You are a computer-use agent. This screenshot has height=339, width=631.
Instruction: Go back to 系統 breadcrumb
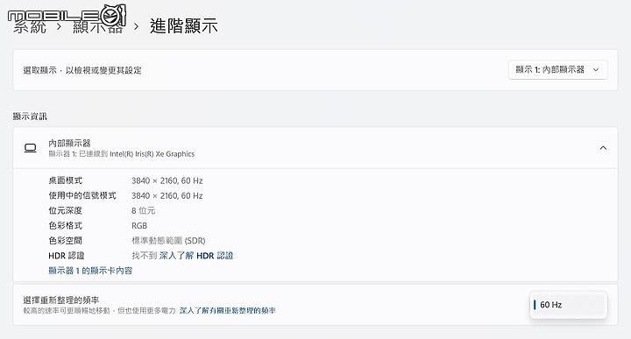click(30, 27)
